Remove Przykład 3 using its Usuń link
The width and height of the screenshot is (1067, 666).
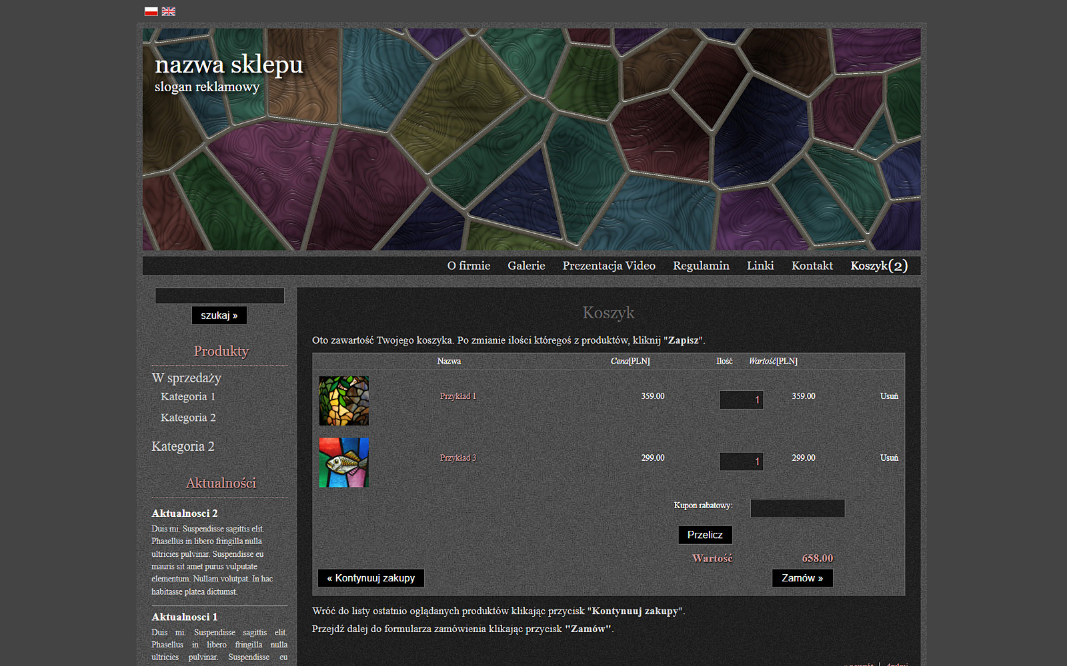(888, 458)
